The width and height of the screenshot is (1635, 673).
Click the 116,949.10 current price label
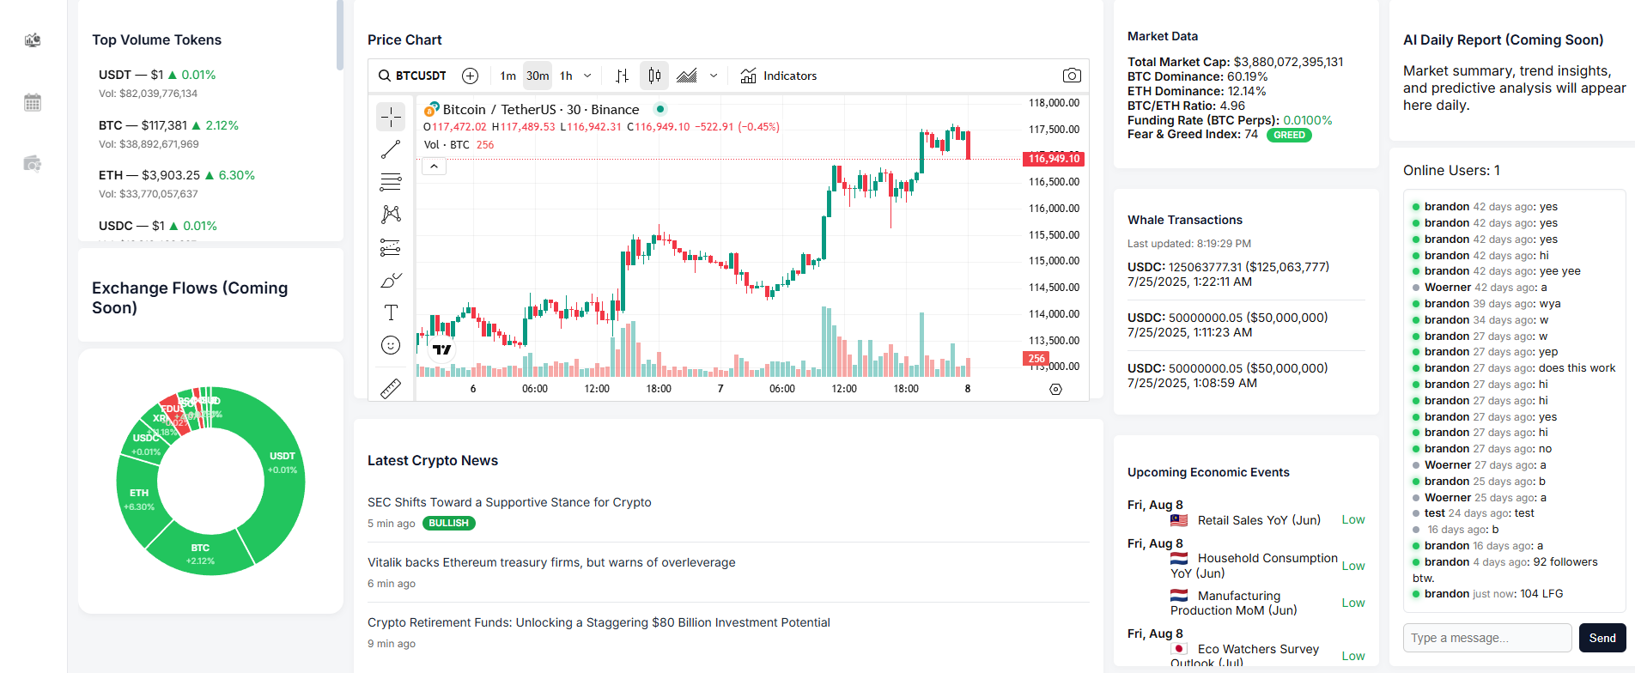pyautogui.click(x=1054, y=159)
